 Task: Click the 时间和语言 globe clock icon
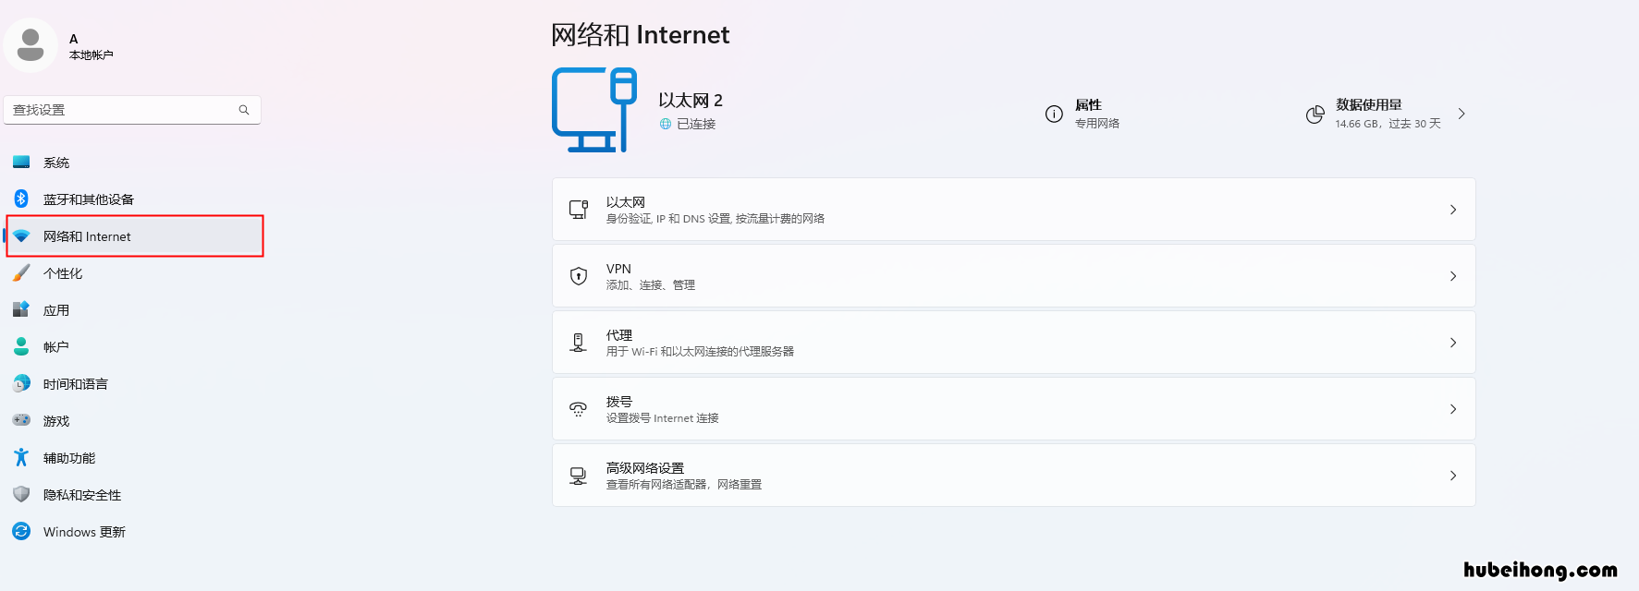pos(21,383)
